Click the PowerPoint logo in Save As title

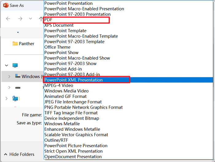[6, 5]
